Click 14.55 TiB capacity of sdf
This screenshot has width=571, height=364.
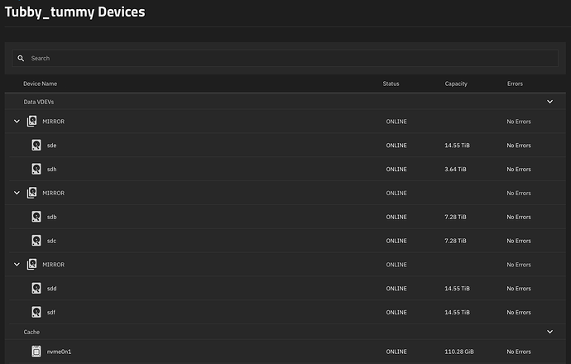pyautogui.click(x=457, y=313)
